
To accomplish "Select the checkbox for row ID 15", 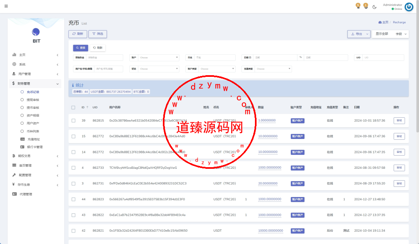I will point(74,137).
